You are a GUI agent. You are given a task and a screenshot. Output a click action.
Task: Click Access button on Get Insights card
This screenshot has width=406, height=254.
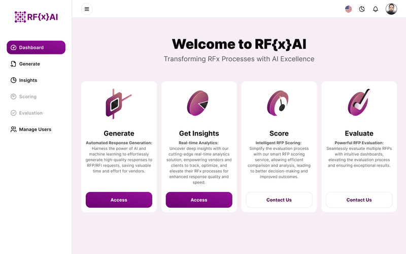(x=199, y=200)
